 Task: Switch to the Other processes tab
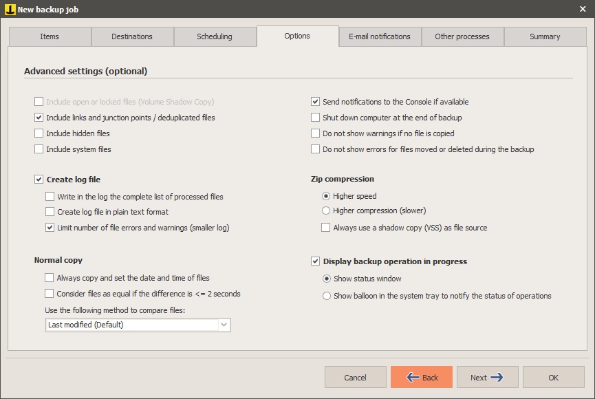pos(462,36)
